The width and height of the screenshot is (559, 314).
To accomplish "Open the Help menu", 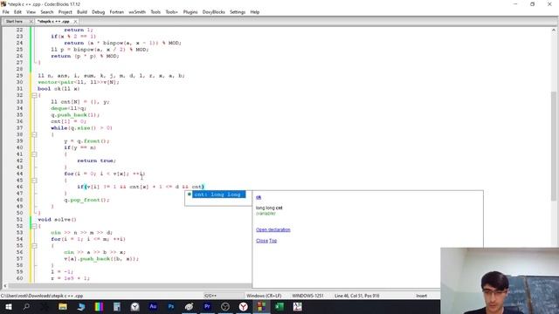I will [x=255, y=12].
